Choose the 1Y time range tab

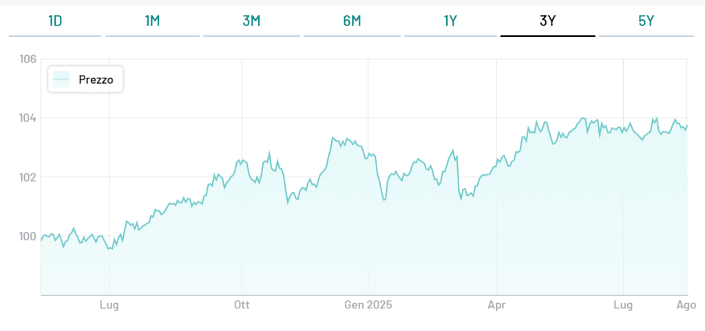tap(450, 21)
